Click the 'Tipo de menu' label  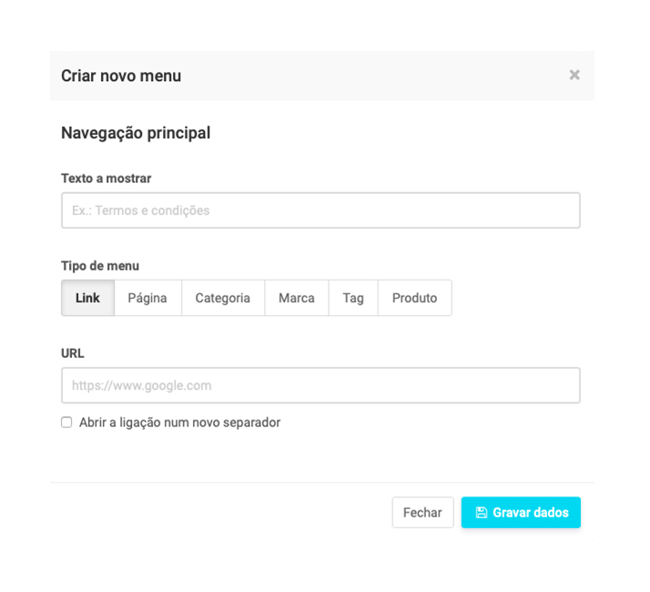pos(100,266)
